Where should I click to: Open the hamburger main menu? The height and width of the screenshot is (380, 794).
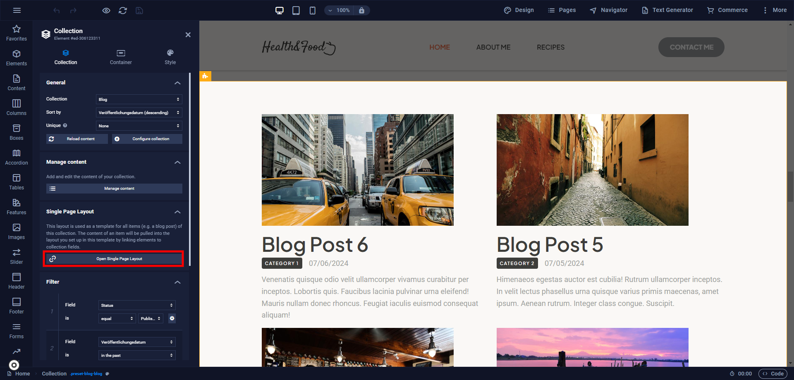pos(17,10)
